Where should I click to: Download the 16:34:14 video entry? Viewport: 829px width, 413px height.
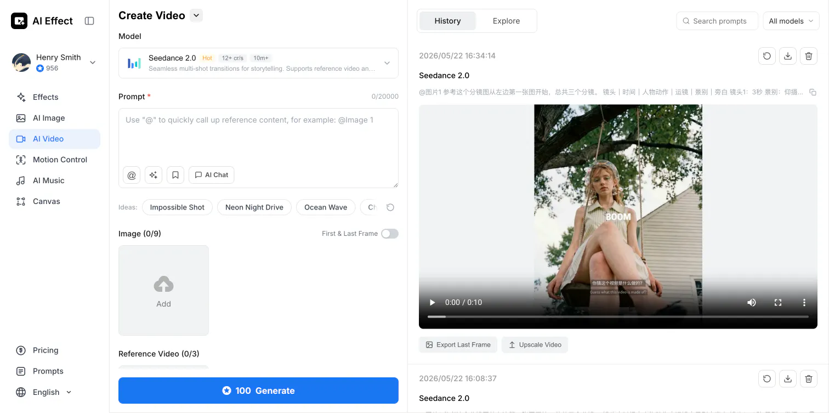(x=788, y=56)
